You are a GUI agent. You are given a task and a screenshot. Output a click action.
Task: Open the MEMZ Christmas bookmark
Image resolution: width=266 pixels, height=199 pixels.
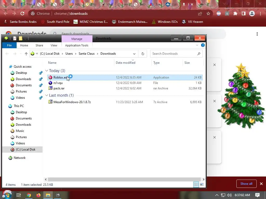[91, 22]
